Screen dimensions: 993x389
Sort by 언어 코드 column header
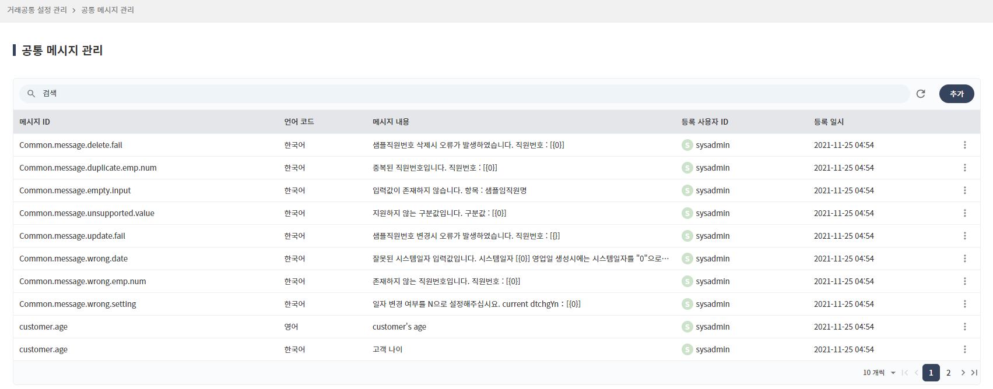(x=299, y=122)
